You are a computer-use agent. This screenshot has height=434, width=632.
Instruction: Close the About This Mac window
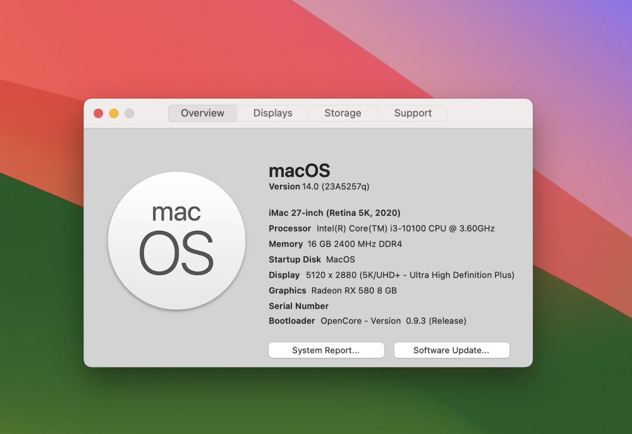(99, 113)
